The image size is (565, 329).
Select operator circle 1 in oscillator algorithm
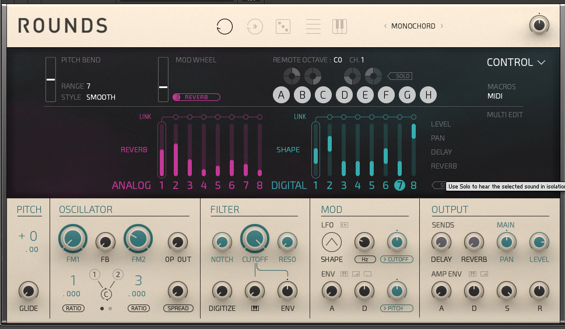(x=94, y=275)
